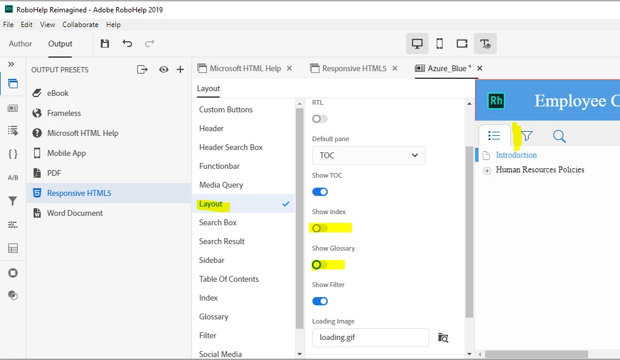620x360 pixels.
Task: Select the eBook output preset
Action: coord(108,93)
